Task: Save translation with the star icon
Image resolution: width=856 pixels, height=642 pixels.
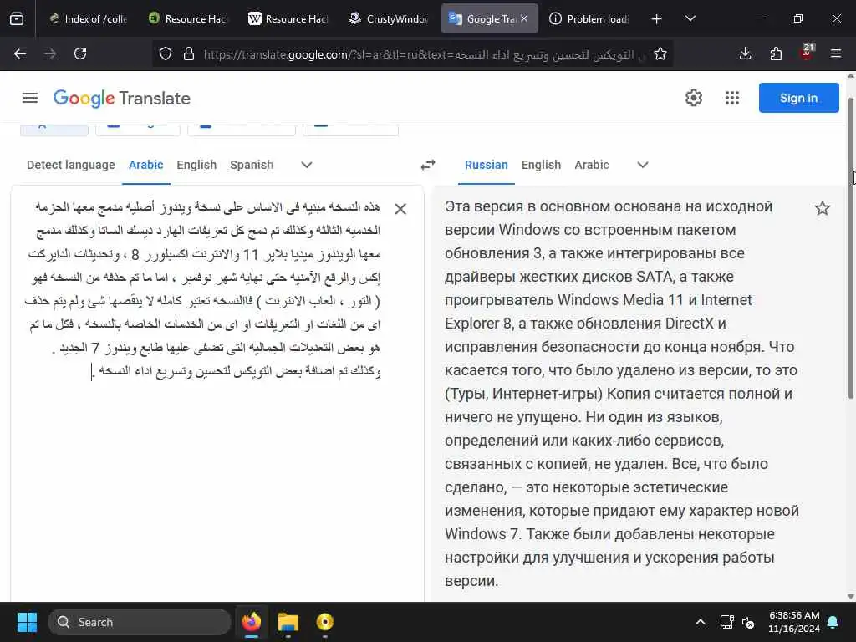Action: point(823,208)
